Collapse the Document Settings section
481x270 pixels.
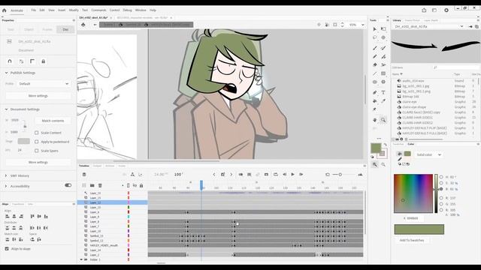(7, 109)
